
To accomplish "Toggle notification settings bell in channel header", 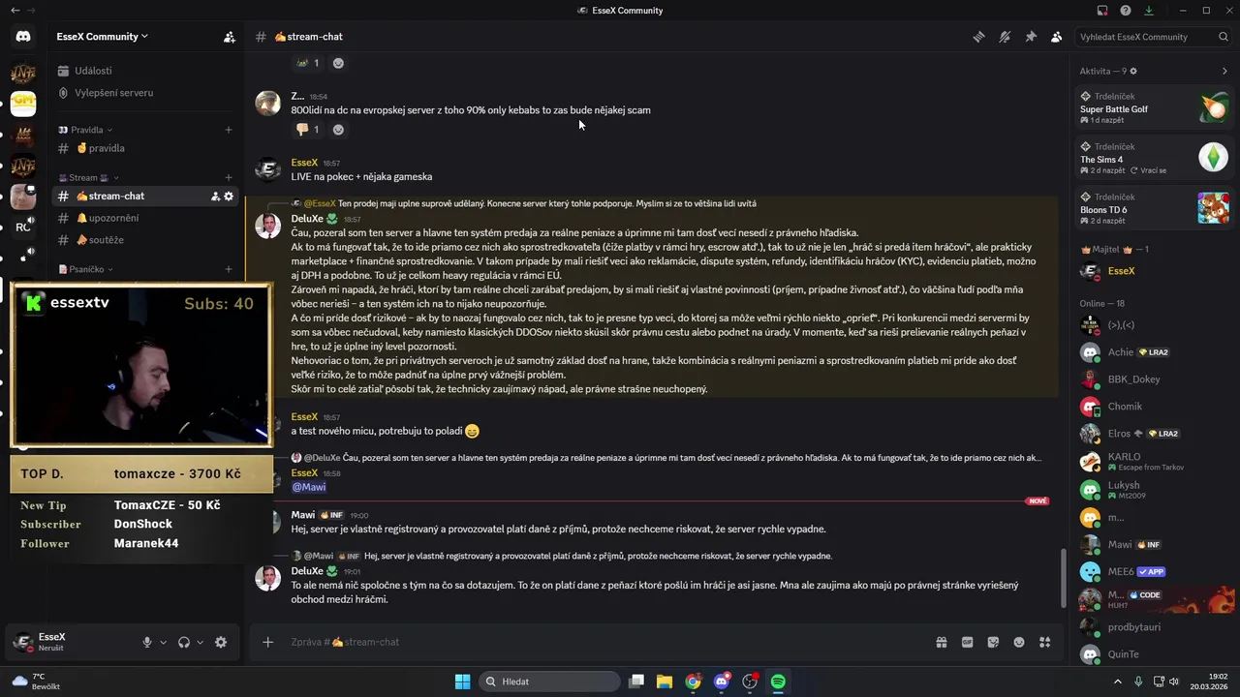I will [1005, 37].
